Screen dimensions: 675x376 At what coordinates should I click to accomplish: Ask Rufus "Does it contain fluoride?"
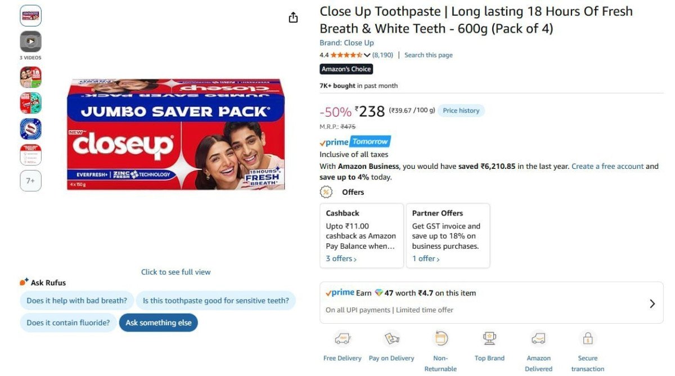[x=68, y=322]
